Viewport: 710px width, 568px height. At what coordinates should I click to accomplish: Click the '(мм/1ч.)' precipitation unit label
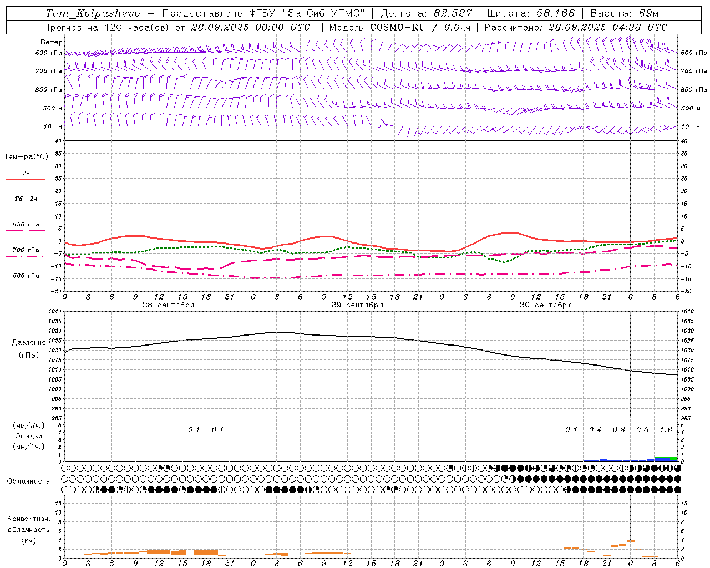tap(28, 447)
